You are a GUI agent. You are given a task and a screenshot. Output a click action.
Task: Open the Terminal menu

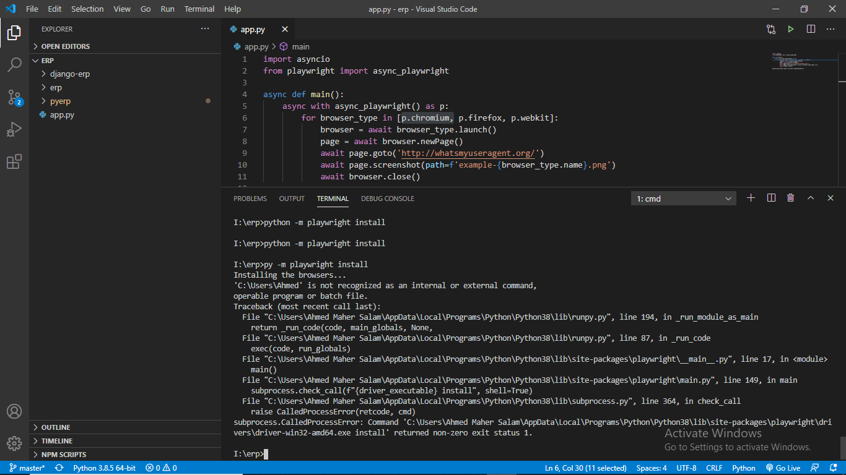coord(199,9)
